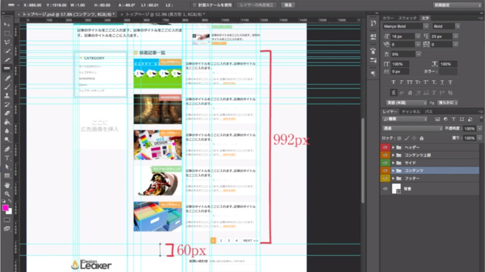Select the Path Selection tool
Image resolution: width=485 pixels, height=272 pixels.
click(7, 167)
